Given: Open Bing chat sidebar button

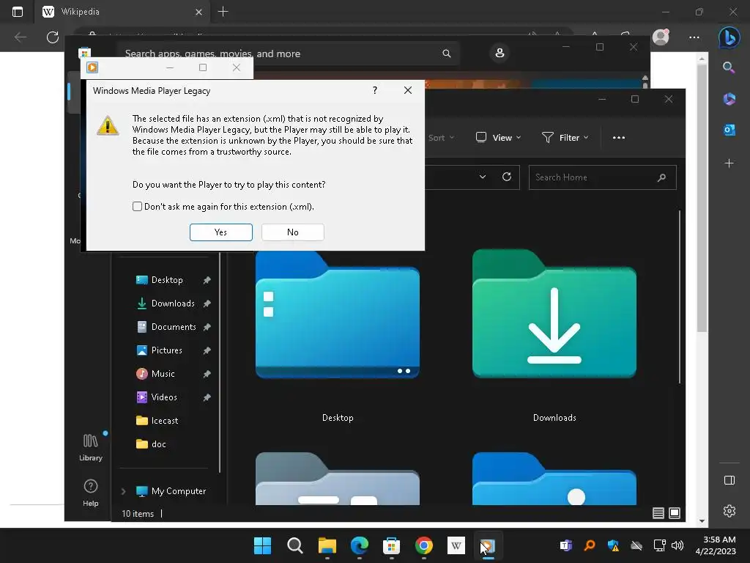Looking at the screenshot, I should point(729,37).
